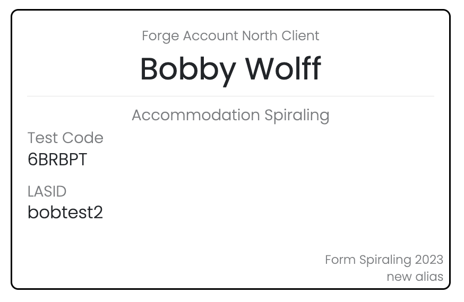Click the word Account in the subtitle
This screenshot has width=464, height=302.
pos(210,36)
